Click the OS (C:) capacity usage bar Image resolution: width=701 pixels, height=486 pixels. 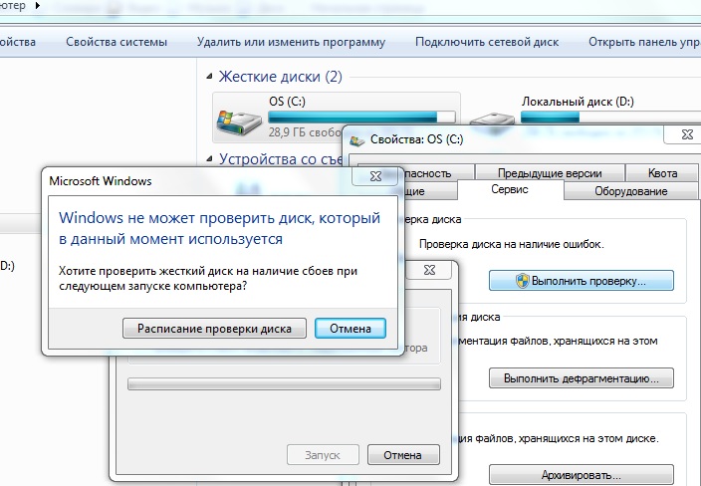(361, 118)
